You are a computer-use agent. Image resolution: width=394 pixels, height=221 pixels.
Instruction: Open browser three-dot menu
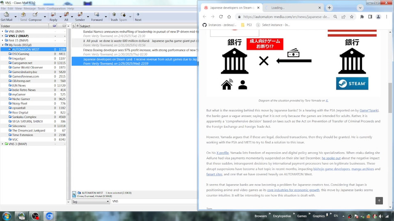click(387, 17)
